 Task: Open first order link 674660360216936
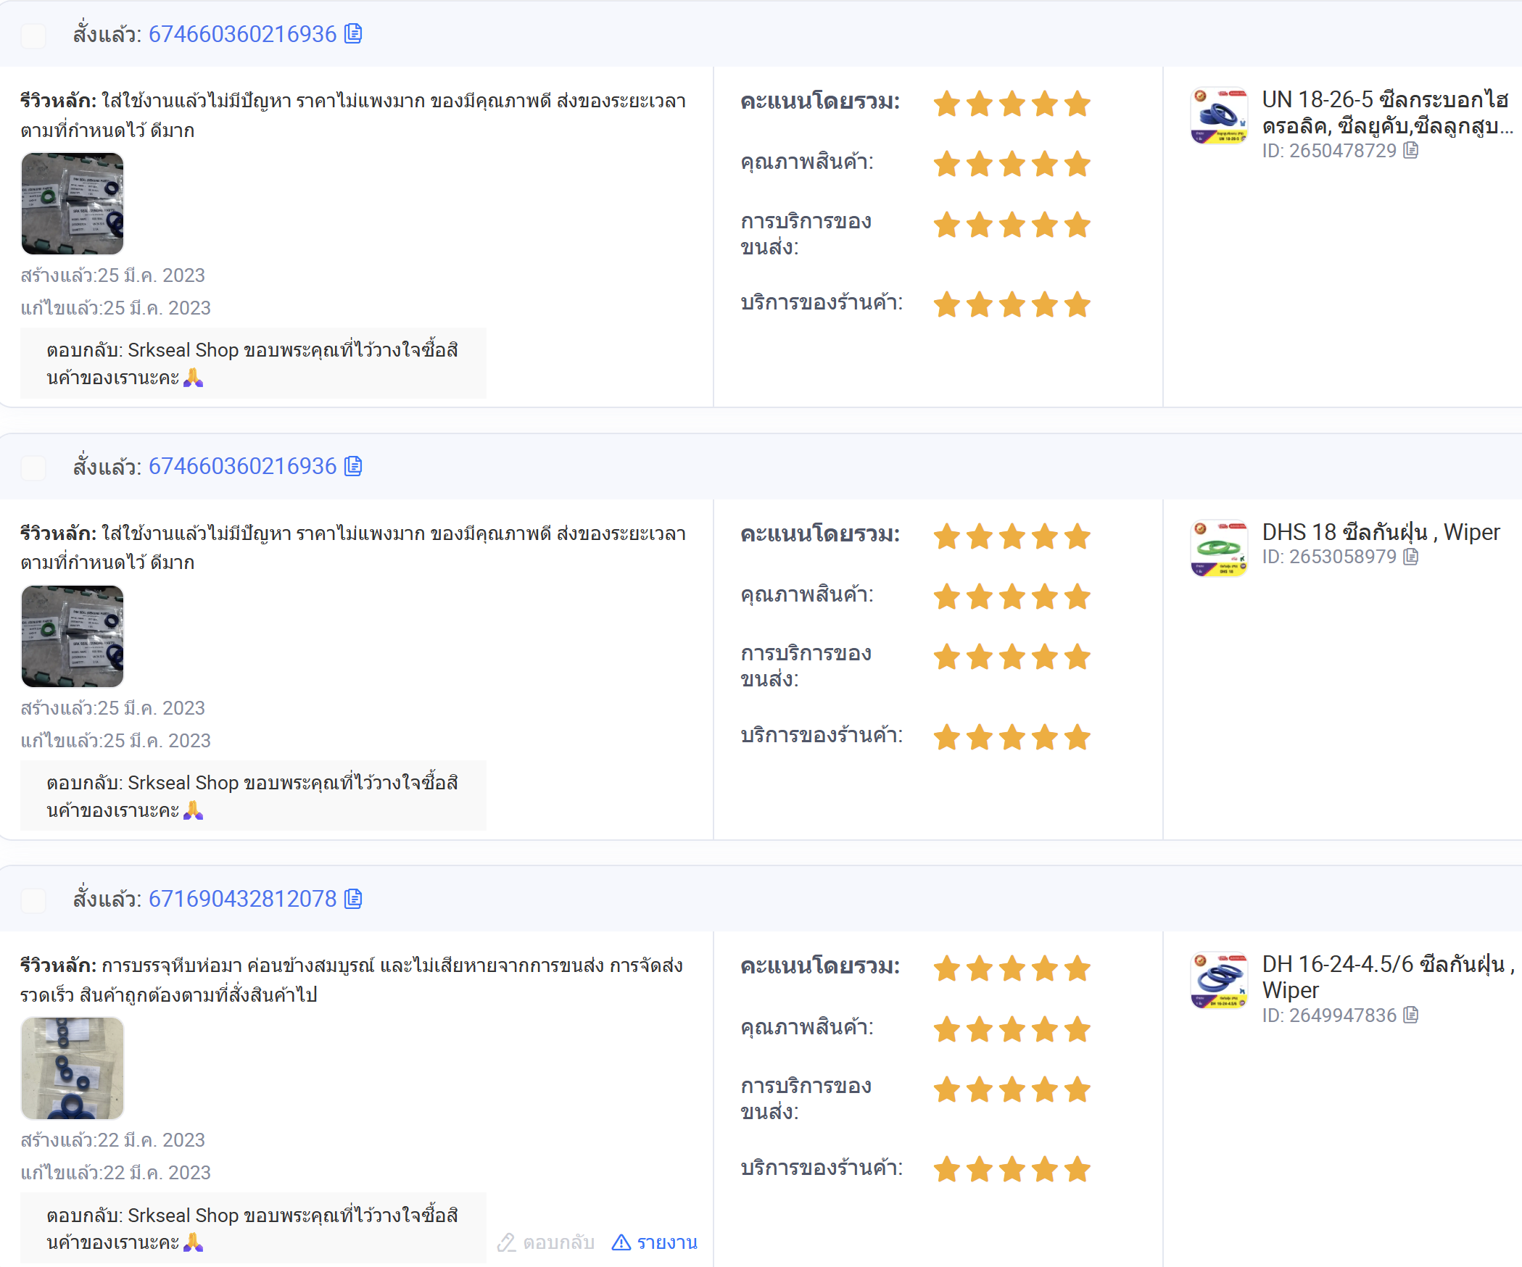[x=243, y=34]
